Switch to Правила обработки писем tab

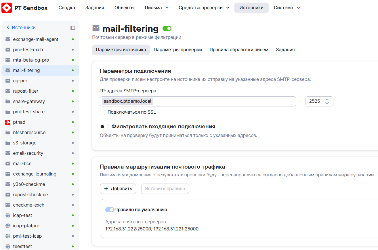(x=239, y=50)
